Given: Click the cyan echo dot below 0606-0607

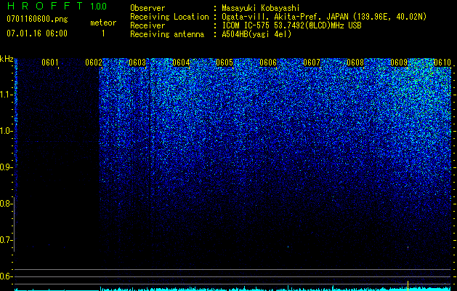Looking at the screenshot, I should (x=288, y=247).
